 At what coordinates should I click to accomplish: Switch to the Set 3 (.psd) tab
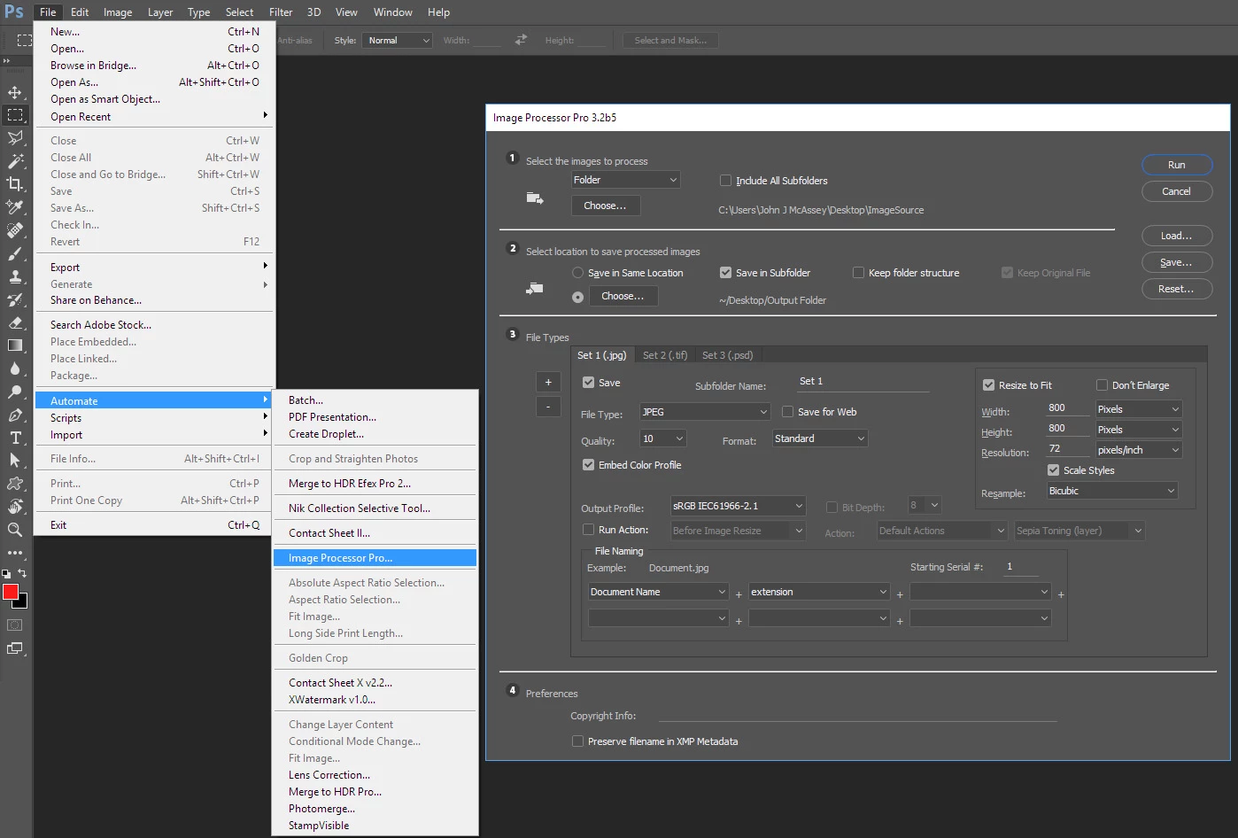[728, 355]
